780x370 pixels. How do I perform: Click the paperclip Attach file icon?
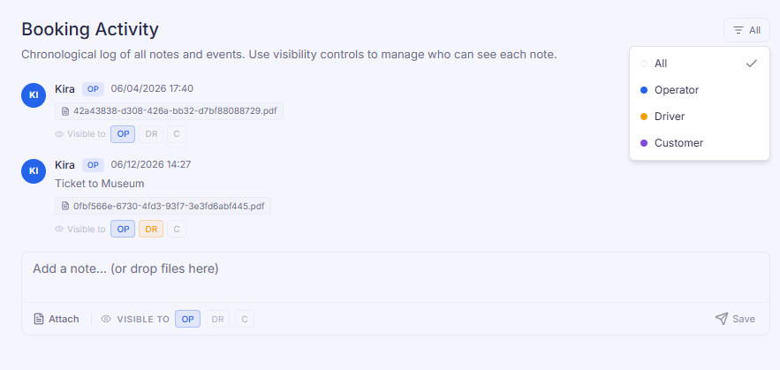39,319
